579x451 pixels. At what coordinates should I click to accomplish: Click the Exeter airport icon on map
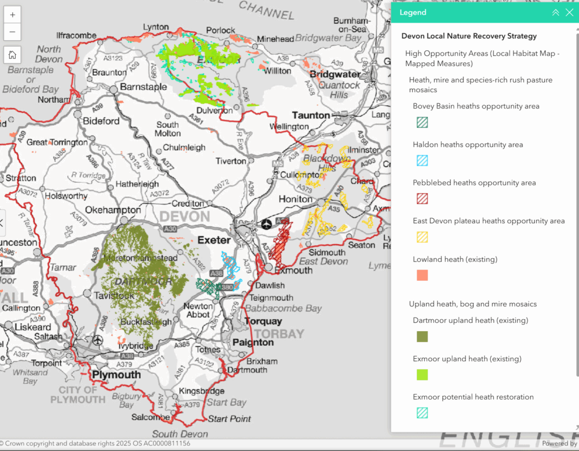[x=266, y=224]
